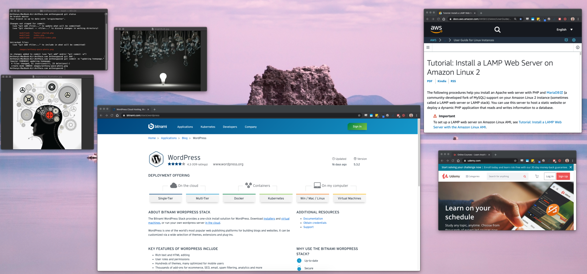Go back in the AWS browser window
587x274 pixels.
pyautogui.click(x=428, y=19)
